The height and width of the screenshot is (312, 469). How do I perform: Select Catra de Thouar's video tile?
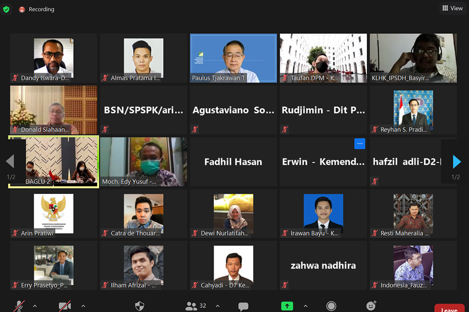click(x=143, y=213)
